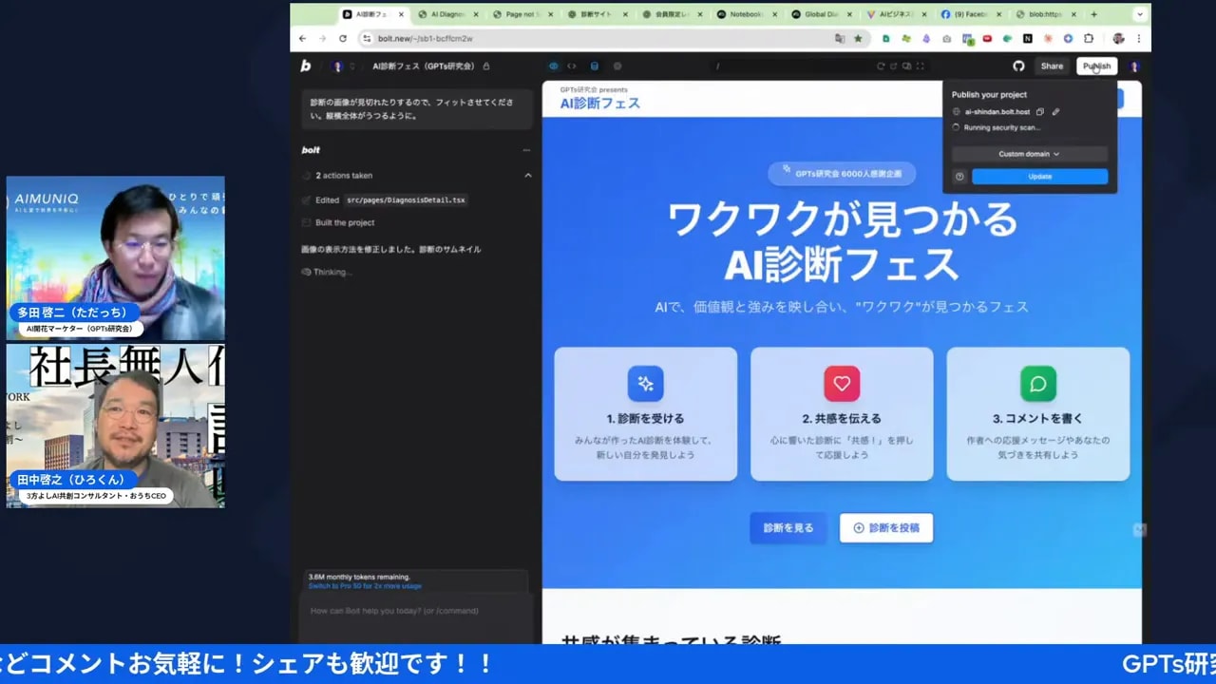
Task: Click the 診断を投稿 button on the page
Action: (x=885, y=528)
